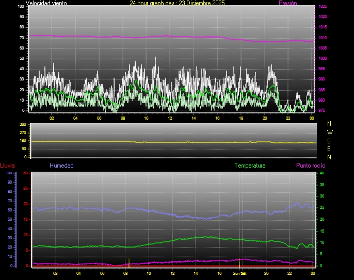Click the 'W' compass direction letter
This screenshot has width=354, height=280.
(330, 132)
